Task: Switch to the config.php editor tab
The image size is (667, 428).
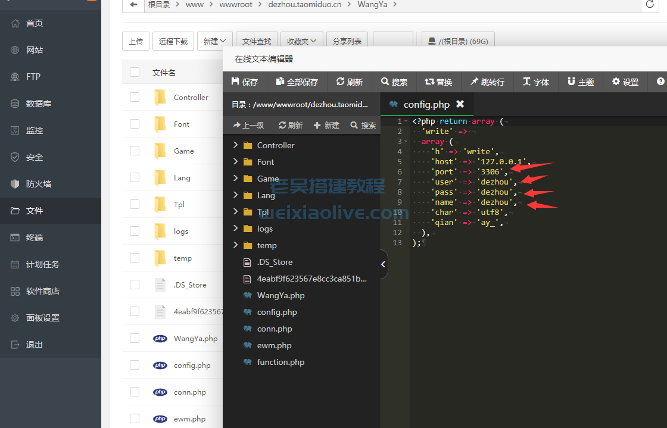Action: click(x=426, y=104)
